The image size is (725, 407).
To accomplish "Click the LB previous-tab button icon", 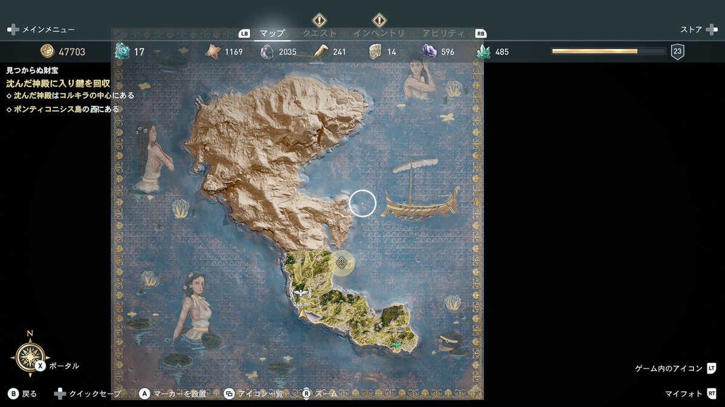I will pyautogui.click(x=245, y=34).
